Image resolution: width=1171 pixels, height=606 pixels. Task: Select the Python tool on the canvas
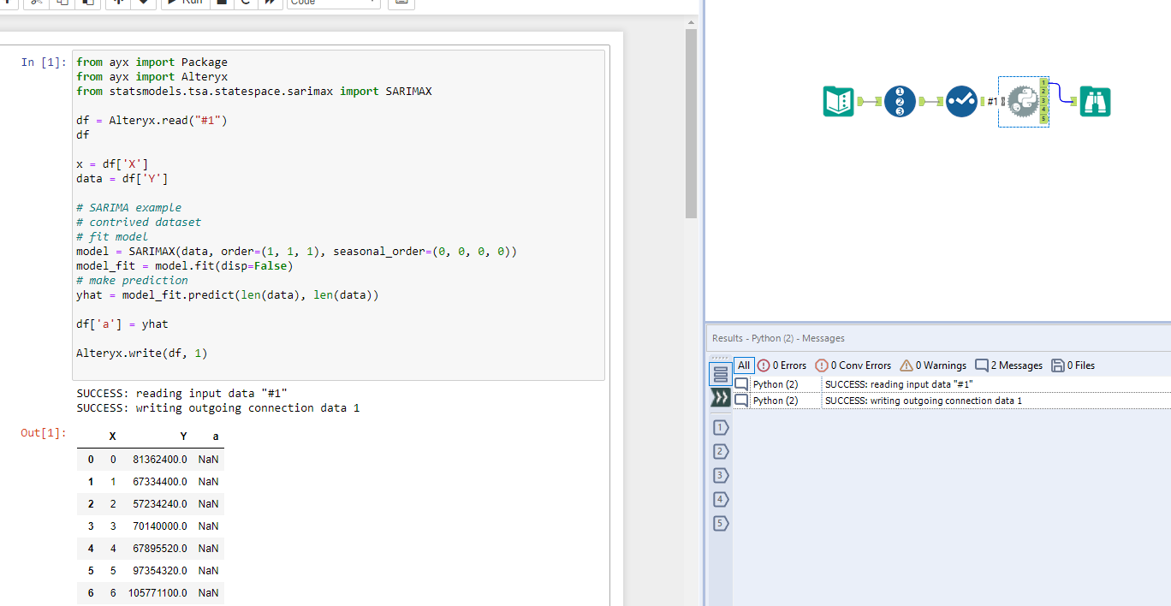[x=1023, y=102]
